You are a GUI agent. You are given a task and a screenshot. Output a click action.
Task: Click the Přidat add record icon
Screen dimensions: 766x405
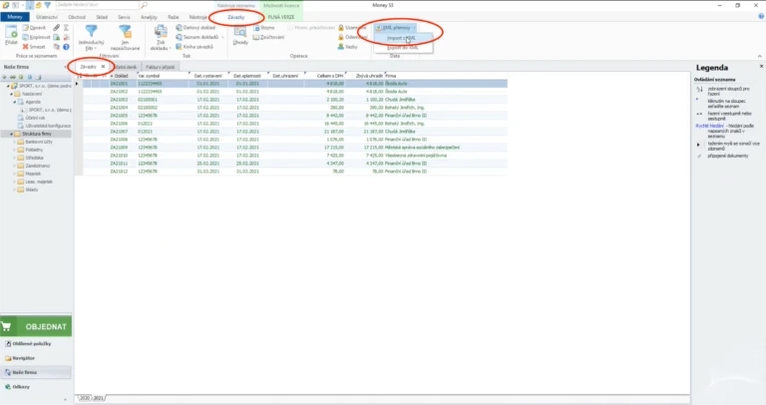click(x=11, y=33)
